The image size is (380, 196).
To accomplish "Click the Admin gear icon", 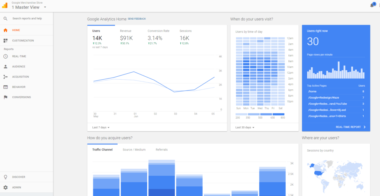I will click(6, 187).
